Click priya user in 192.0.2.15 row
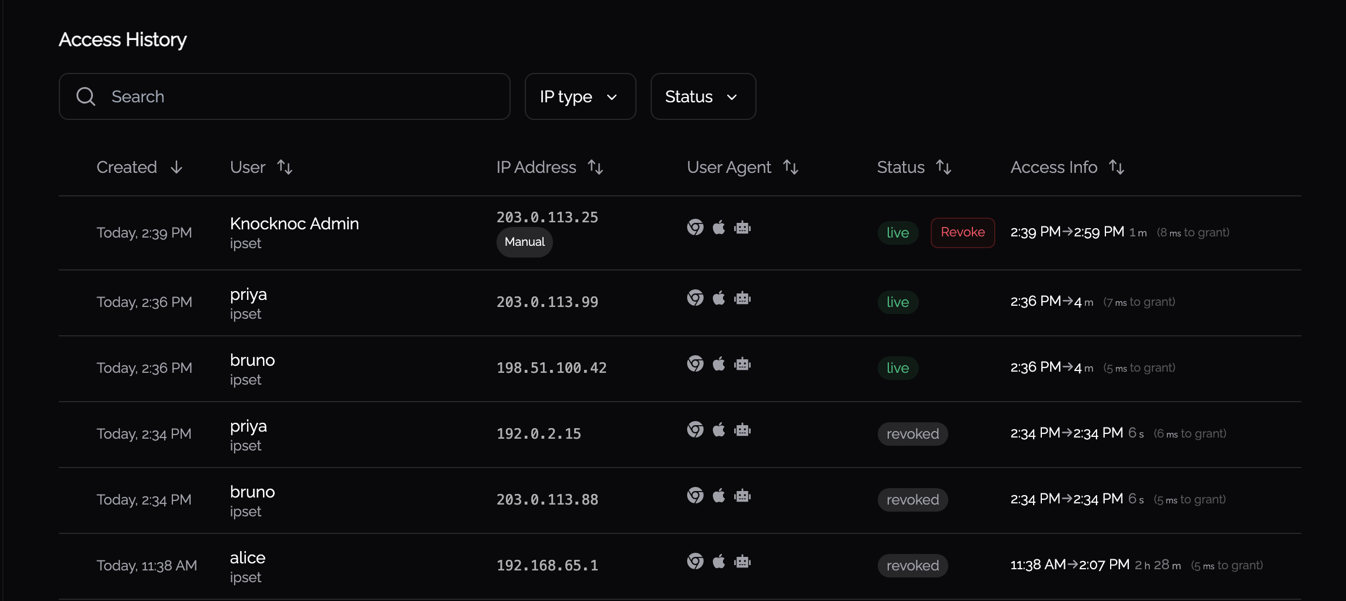This screenshot has width=1346, height=601. pyautogui.click(x=248, y=426)
